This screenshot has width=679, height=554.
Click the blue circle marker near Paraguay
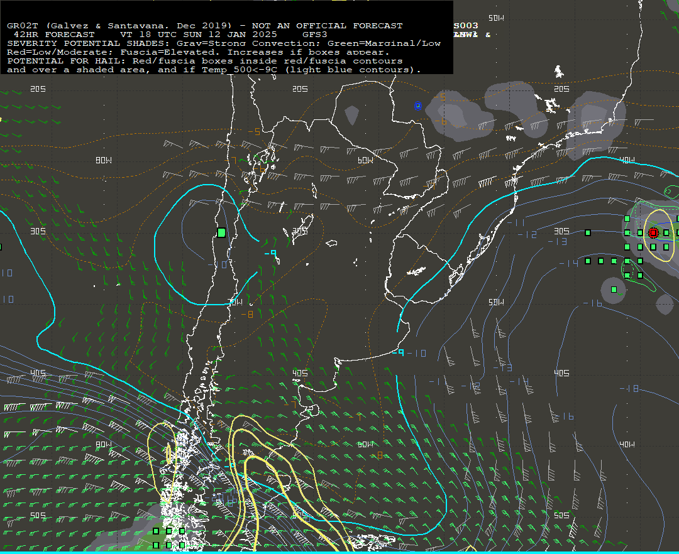click(418, 106)
